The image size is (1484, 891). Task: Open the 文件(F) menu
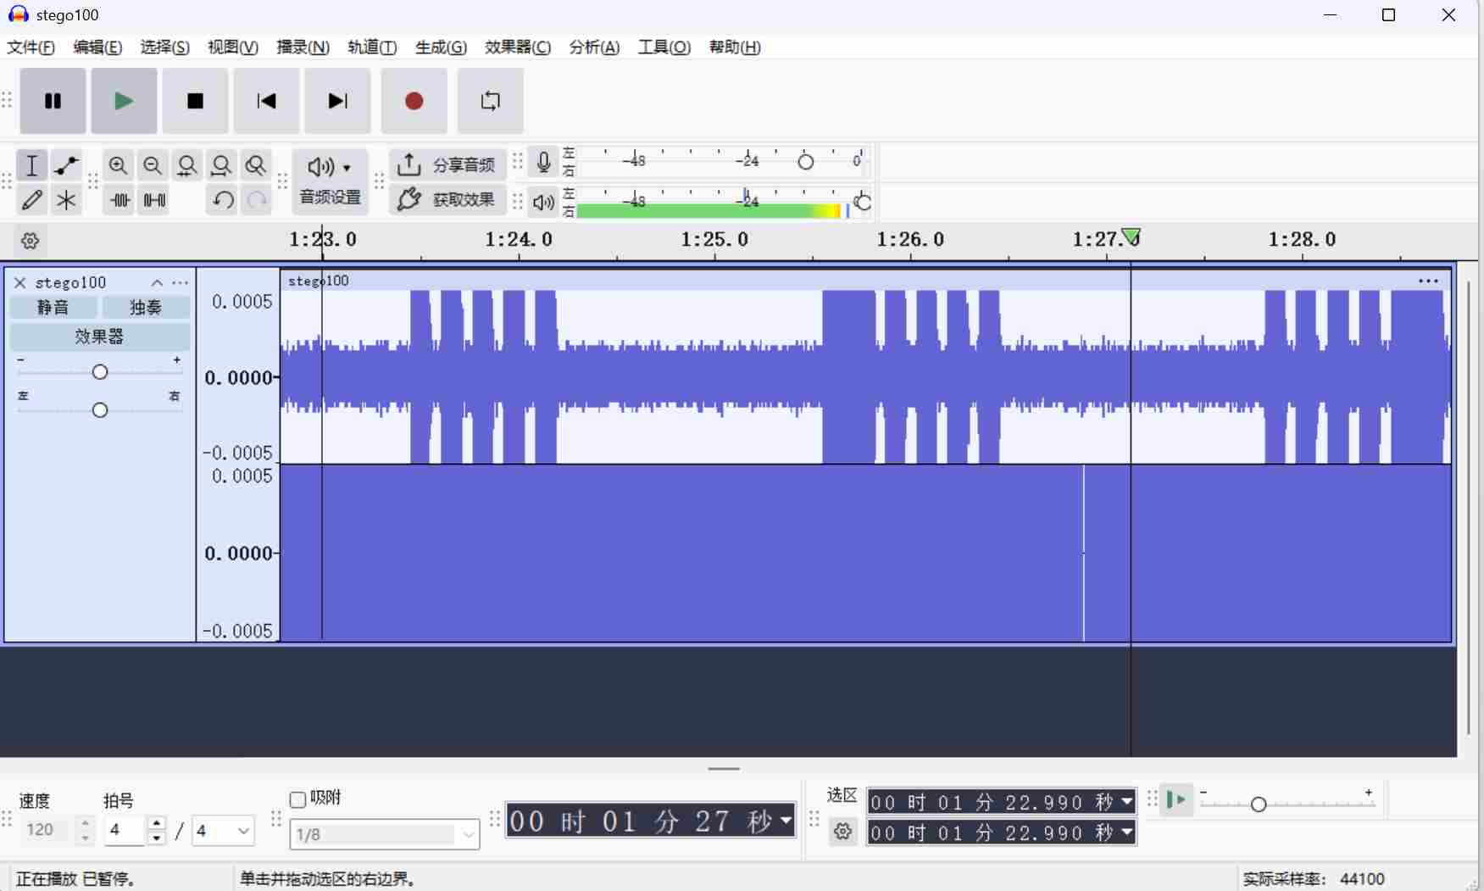(x=31, y=47)
